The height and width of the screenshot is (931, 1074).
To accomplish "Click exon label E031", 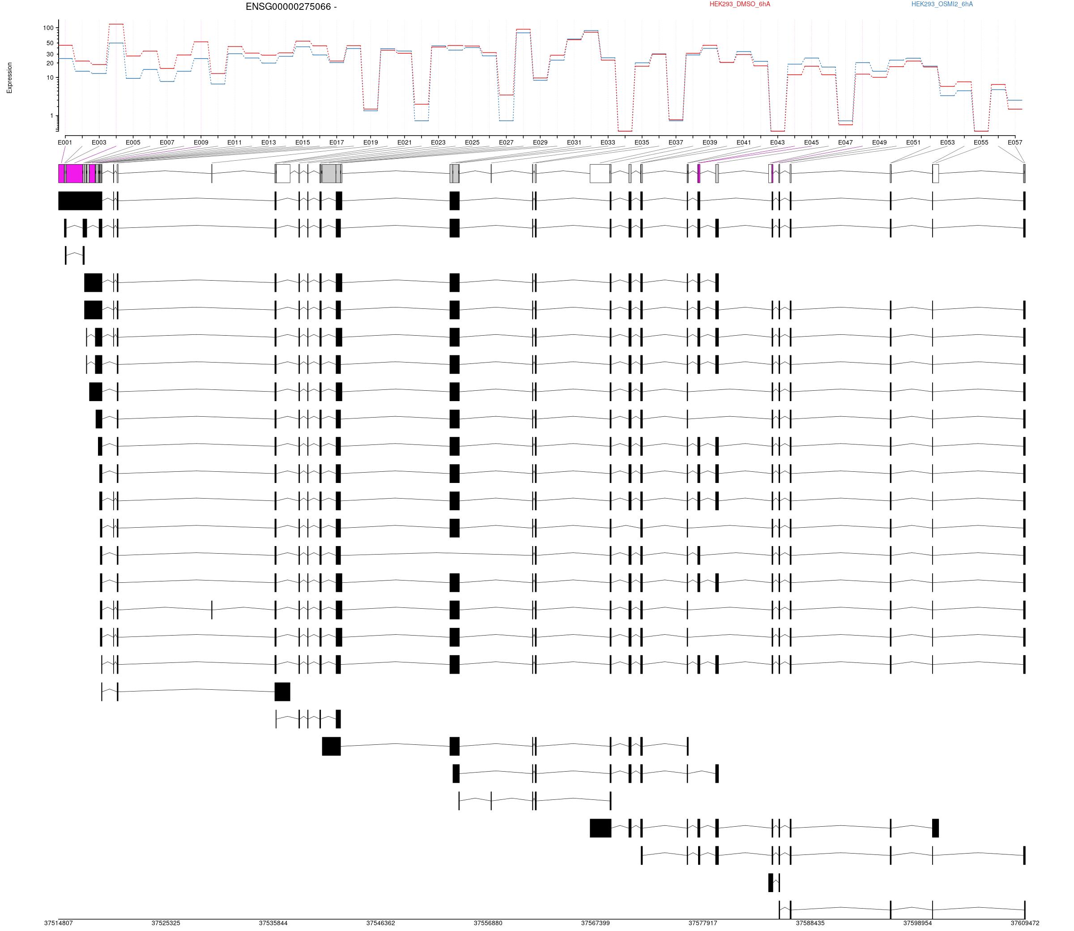I will [574, 142].
